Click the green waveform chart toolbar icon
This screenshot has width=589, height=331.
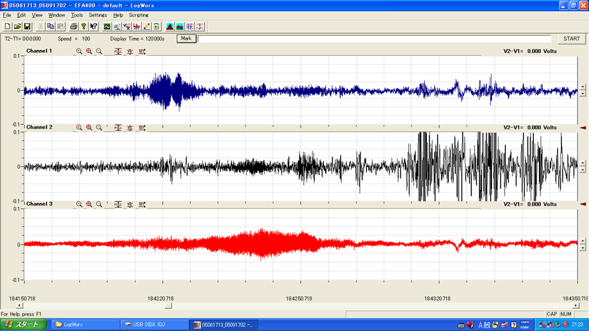coord(106,27)
